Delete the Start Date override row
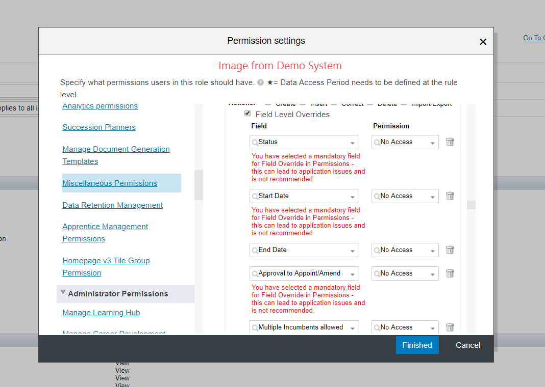The width and height of the screenshot is (545, 387). (x=450, y=196)
